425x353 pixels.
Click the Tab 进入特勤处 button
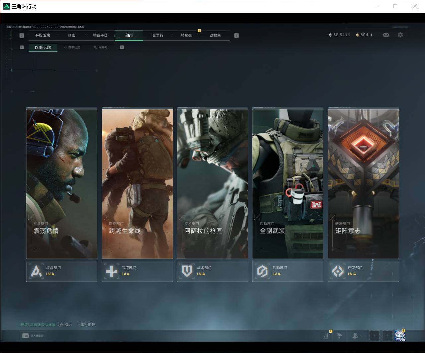33,336
